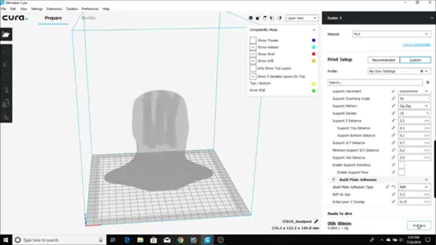
Task: Click the icon beside Support Density
Action: tap(393, 113)
